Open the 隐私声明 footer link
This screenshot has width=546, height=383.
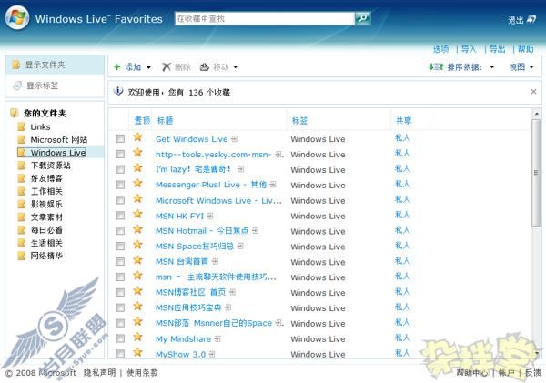click(x=99, y=373)
